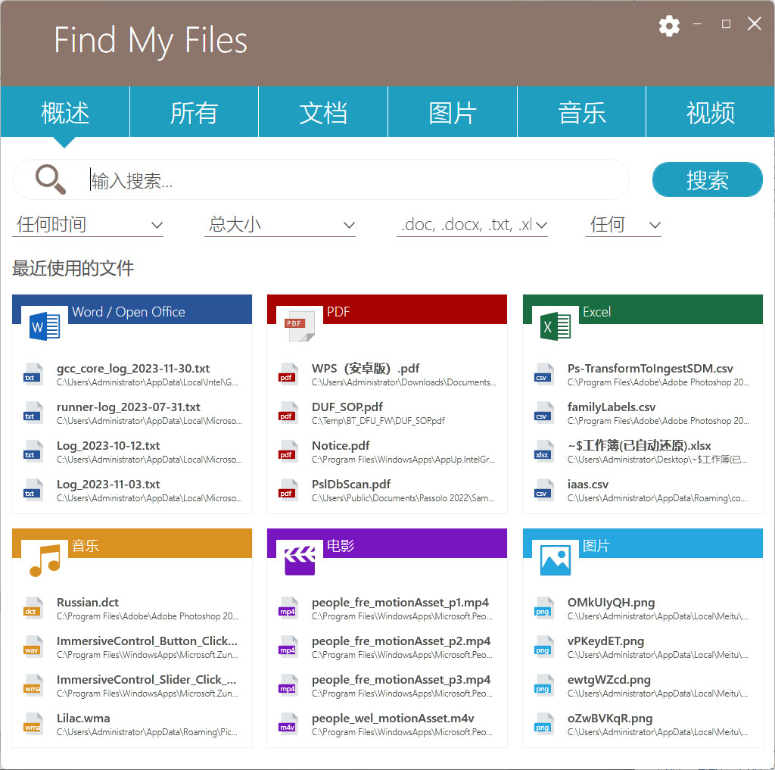Open the 任何时间 time filter dropdown
The height and width of the screenshot is (770, 775).
pos(88,225)
